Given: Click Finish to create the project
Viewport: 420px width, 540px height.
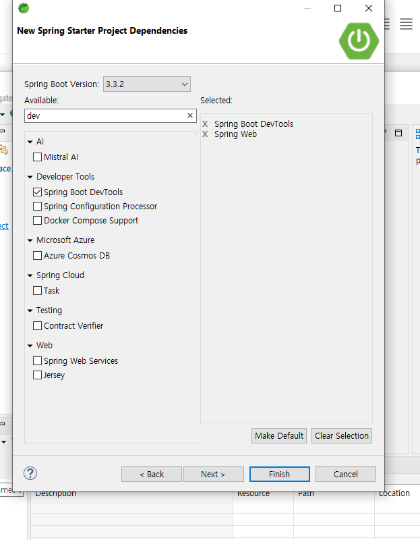Looking at the screenshot, I should point(280,475).
